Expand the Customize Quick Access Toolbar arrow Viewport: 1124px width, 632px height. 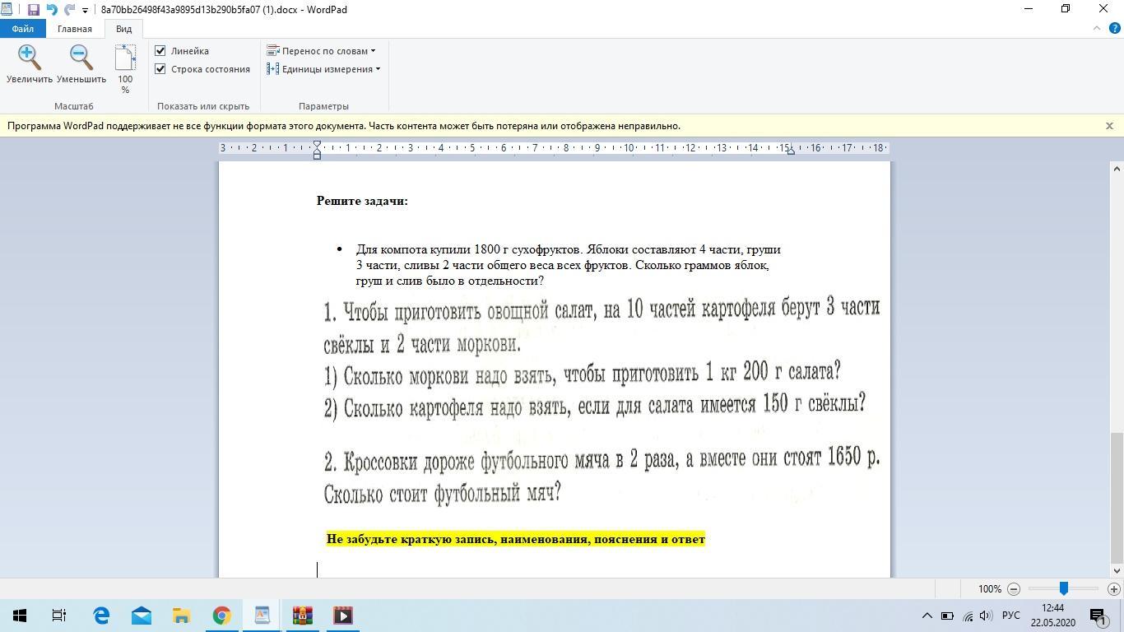pyautogui.click(x=85, y=11)
